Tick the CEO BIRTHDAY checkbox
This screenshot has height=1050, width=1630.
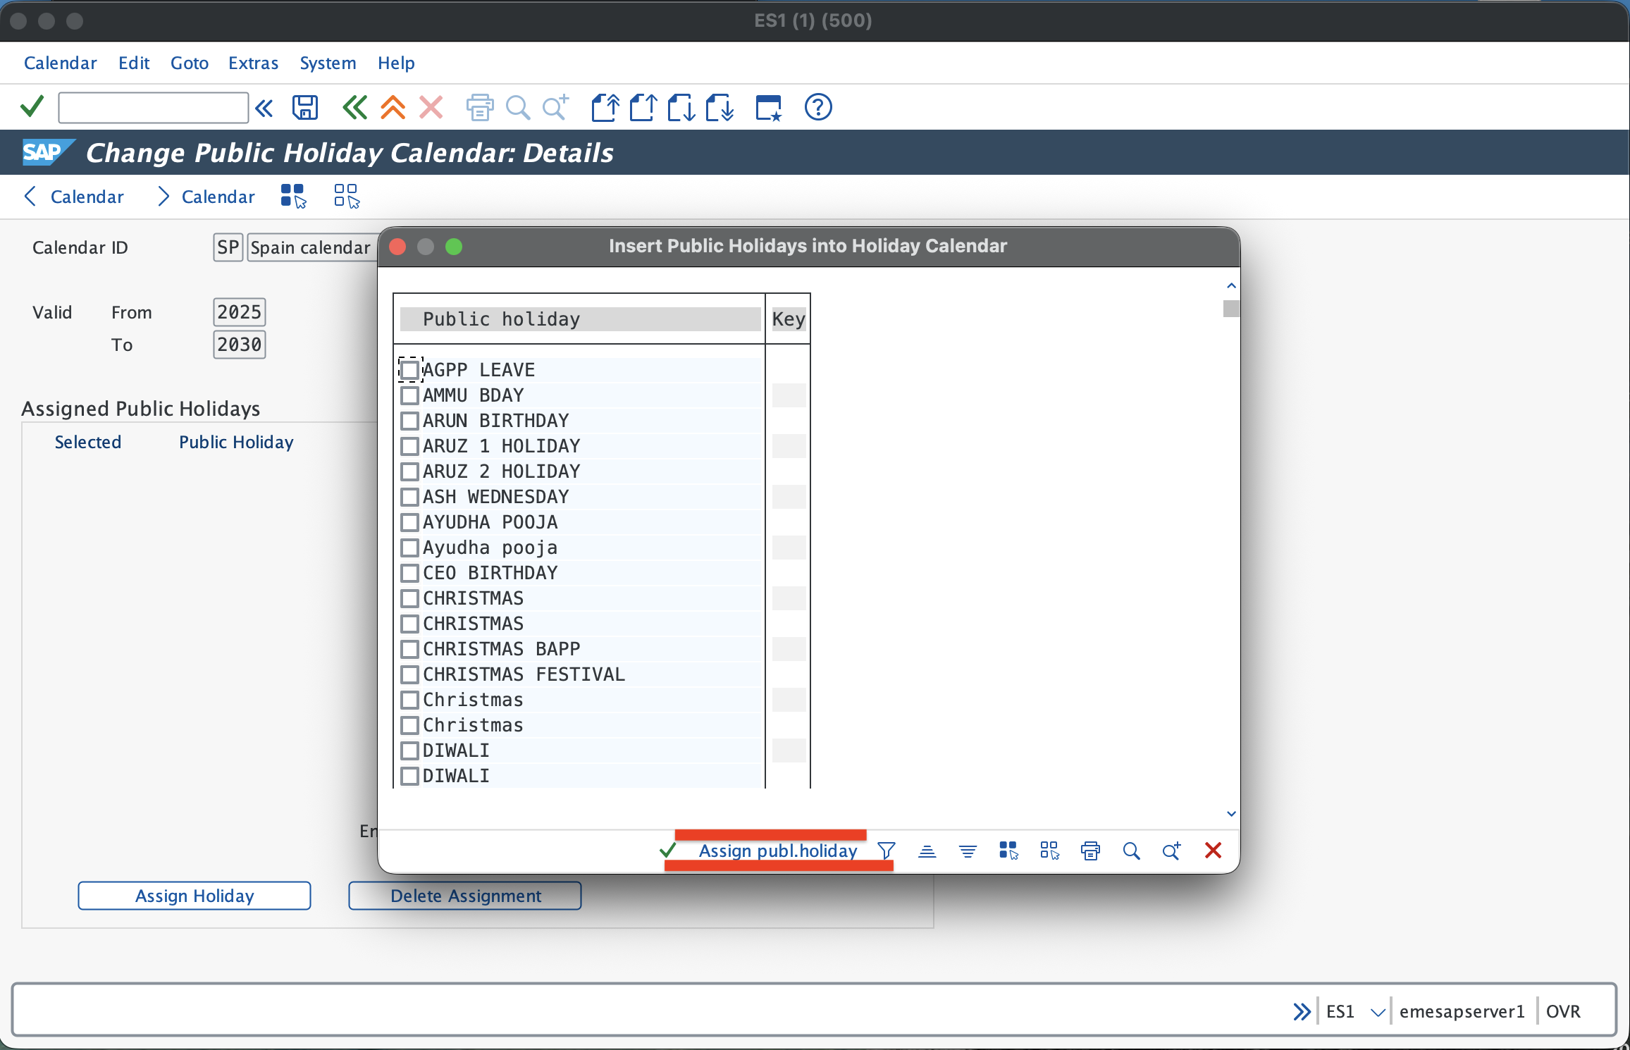pos(409,573)
